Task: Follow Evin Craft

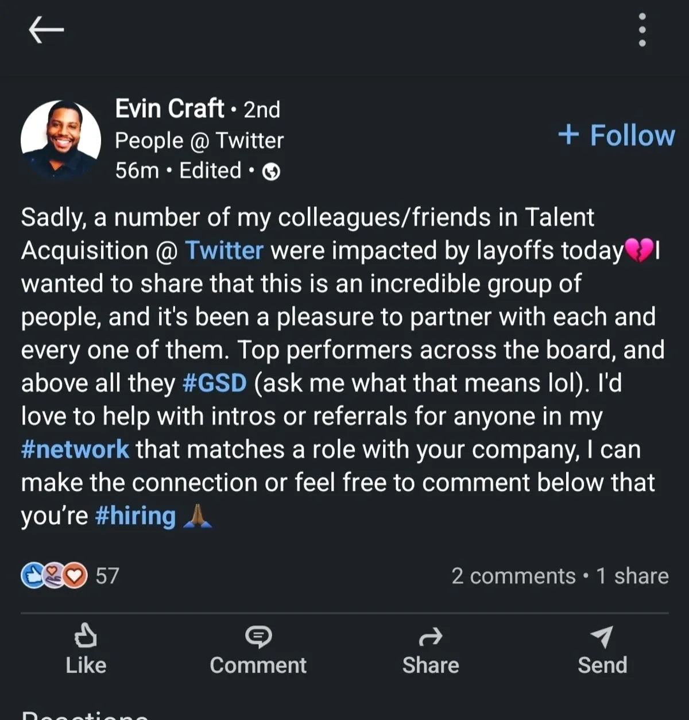Action: [617, 136]
